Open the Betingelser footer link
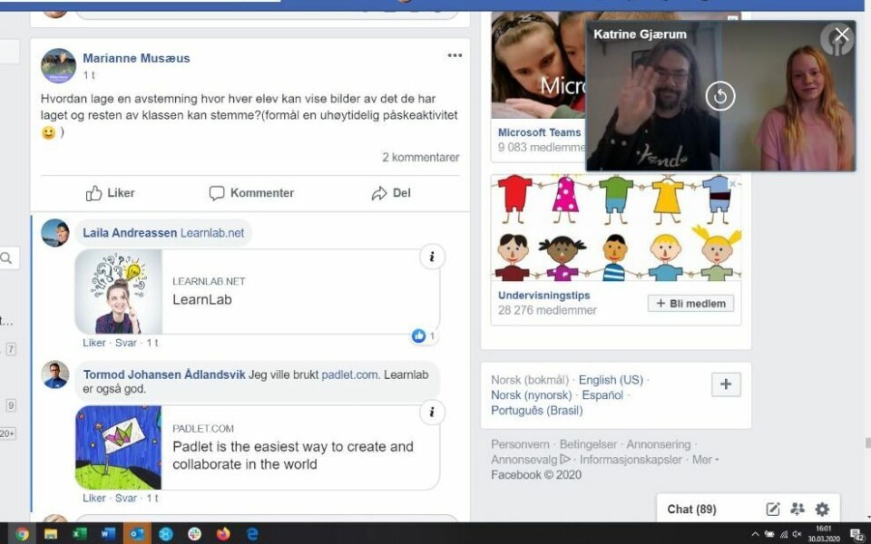Image resolution: width=871 pixels, height=544 pixels. 588,444
